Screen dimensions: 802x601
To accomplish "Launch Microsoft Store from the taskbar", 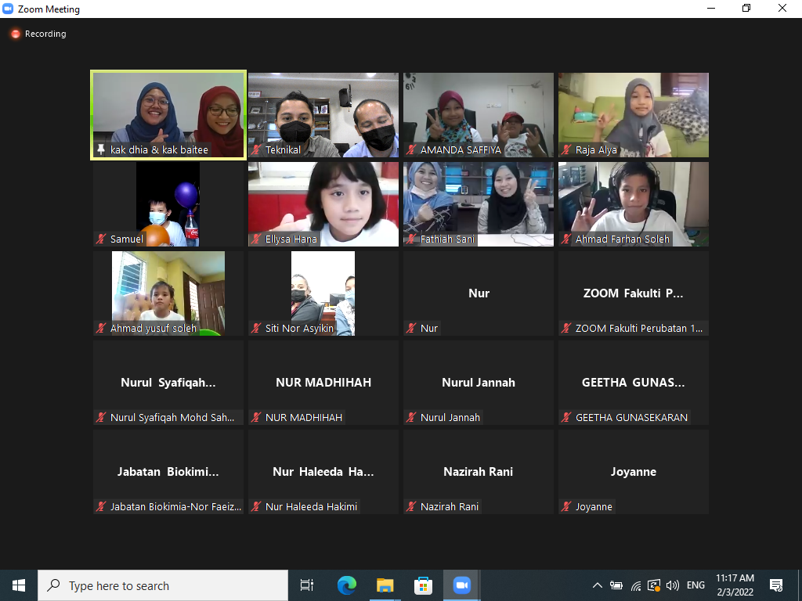I will (423, 585).
